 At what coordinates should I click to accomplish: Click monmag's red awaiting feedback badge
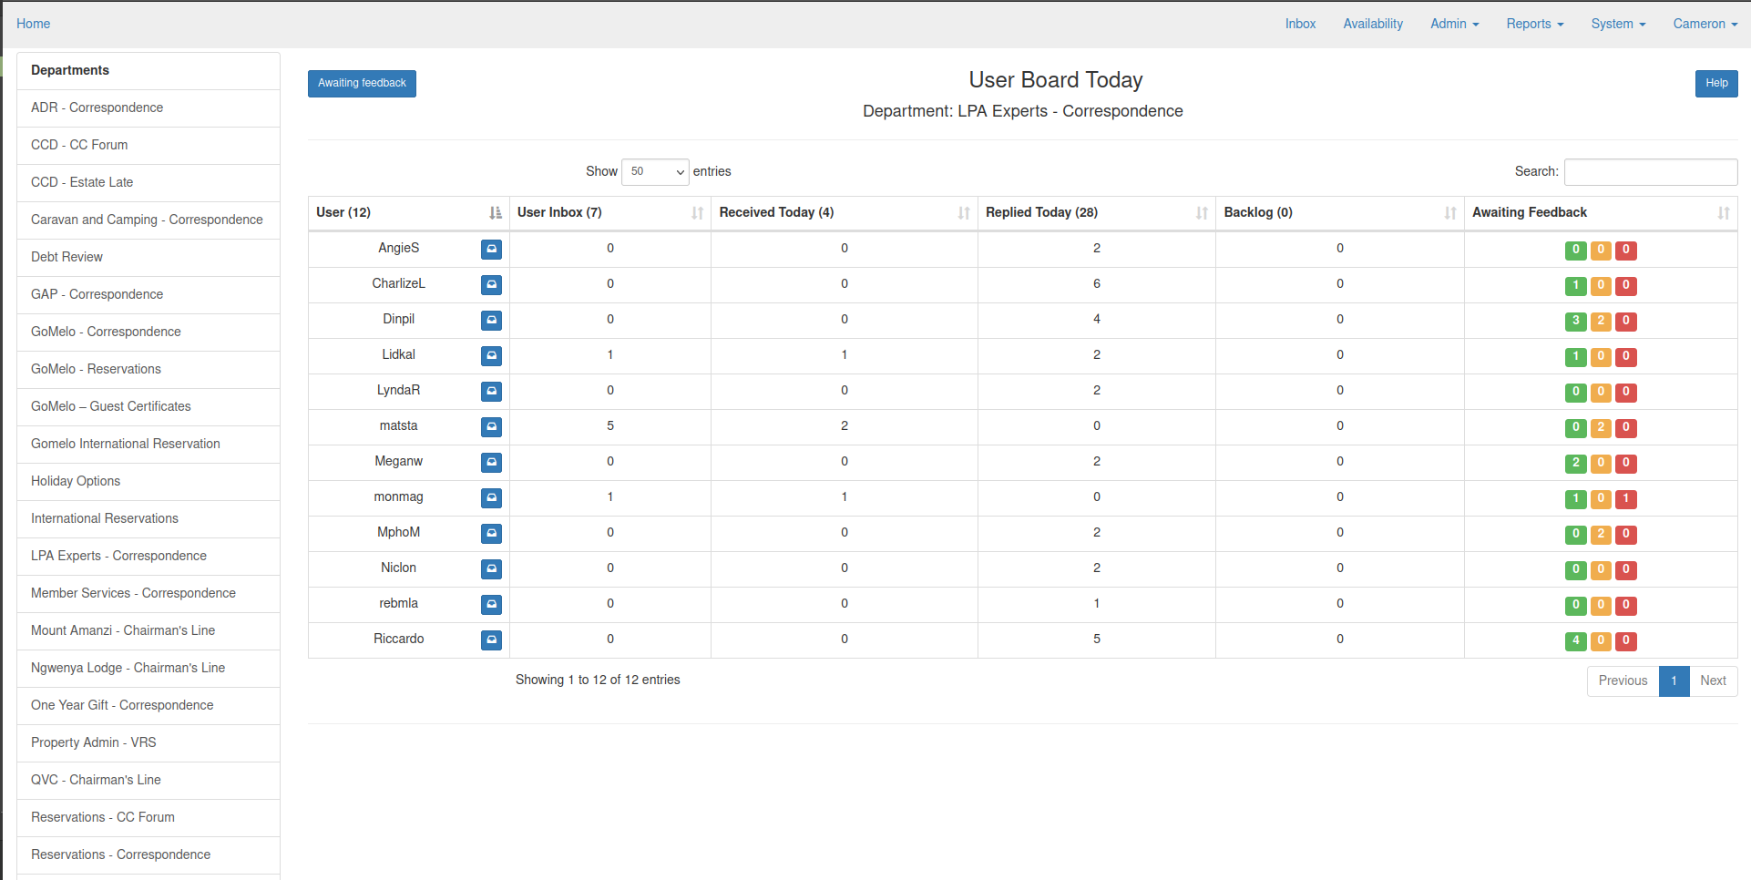[x=1625, y=498]
